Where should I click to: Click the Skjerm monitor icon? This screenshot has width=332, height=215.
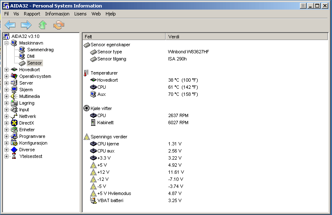click(x=14, y=90)
